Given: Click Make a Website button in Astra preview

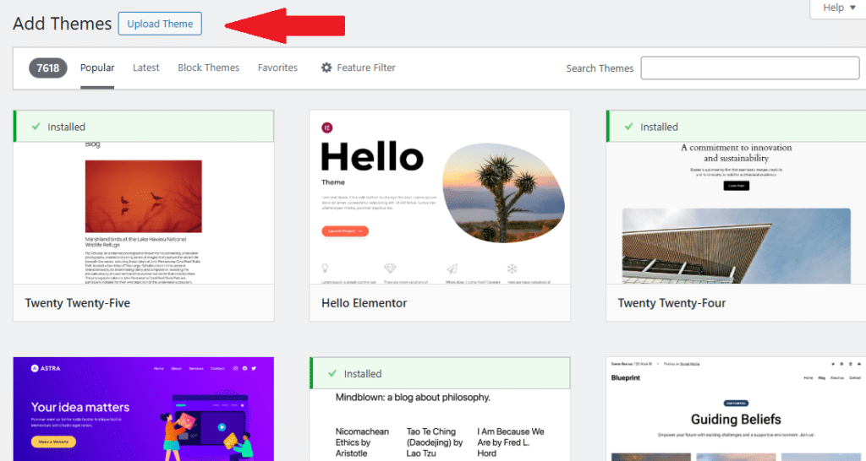Looking at the screenshot, I should coord(53,442).
